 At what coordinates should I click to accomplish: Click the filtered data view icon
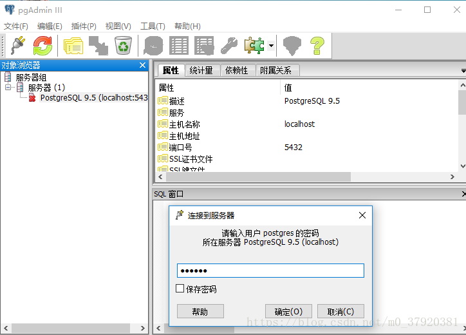click(x=204, y=45)
